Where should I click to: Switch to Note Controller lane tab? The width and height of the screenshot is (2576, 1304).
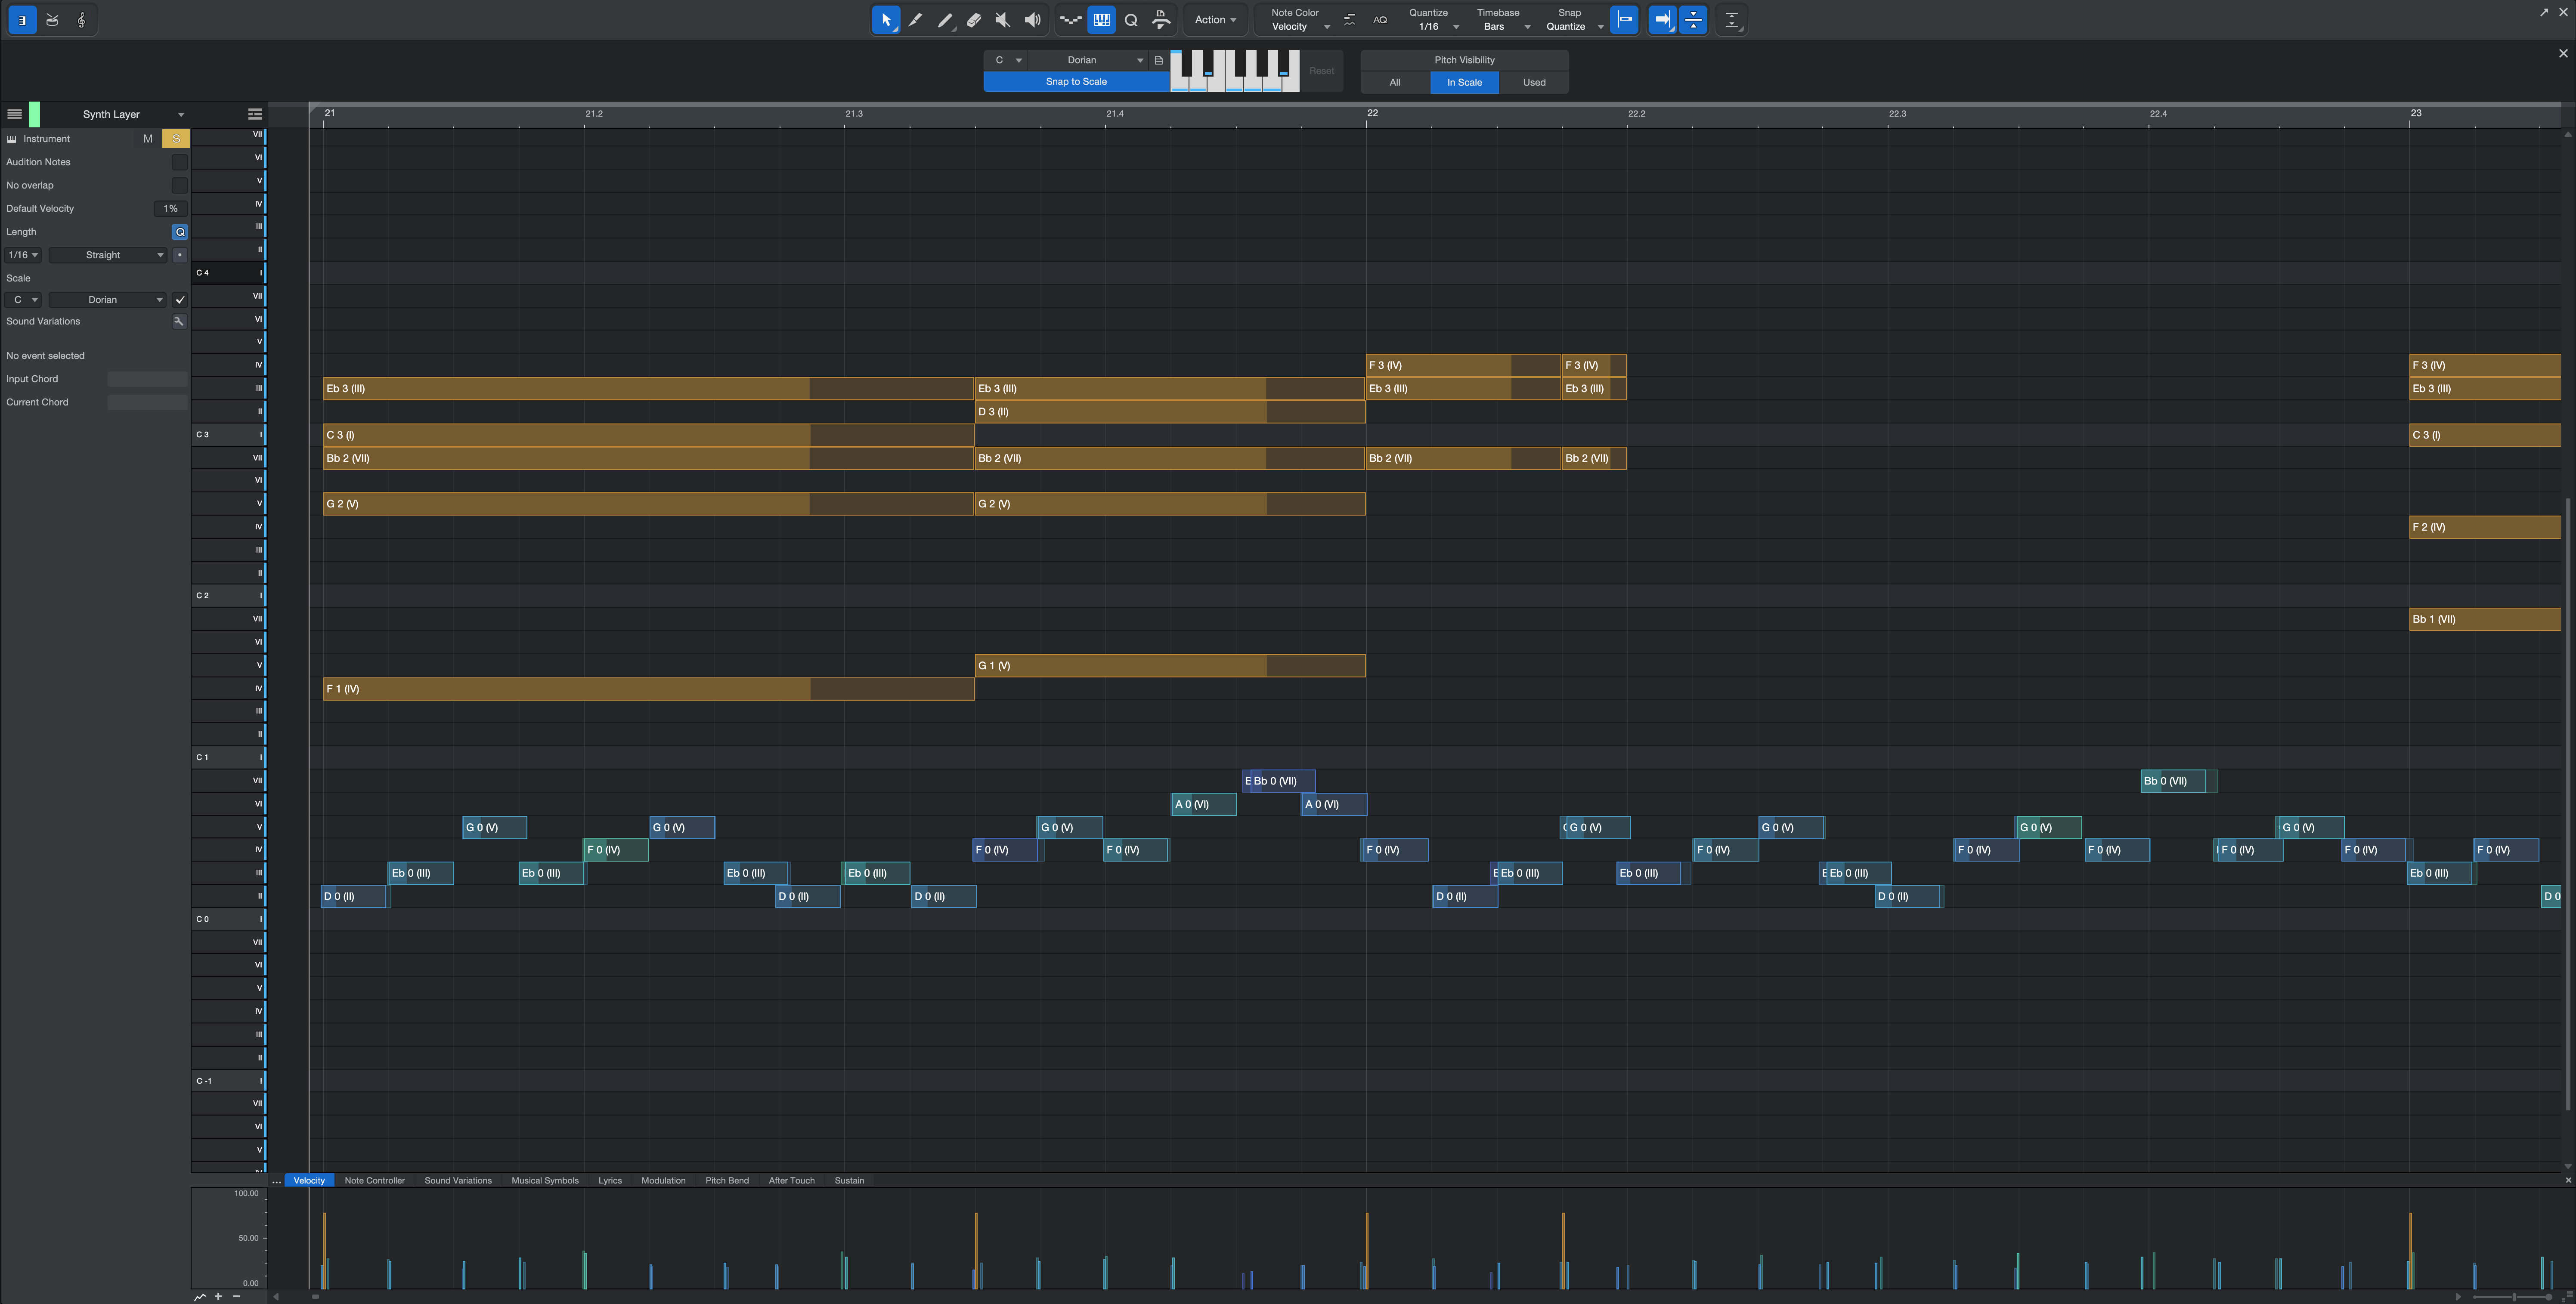374,1181
